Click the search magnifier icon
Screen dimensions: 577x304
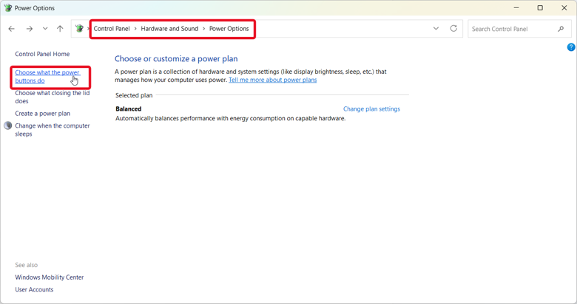[561, 29]
